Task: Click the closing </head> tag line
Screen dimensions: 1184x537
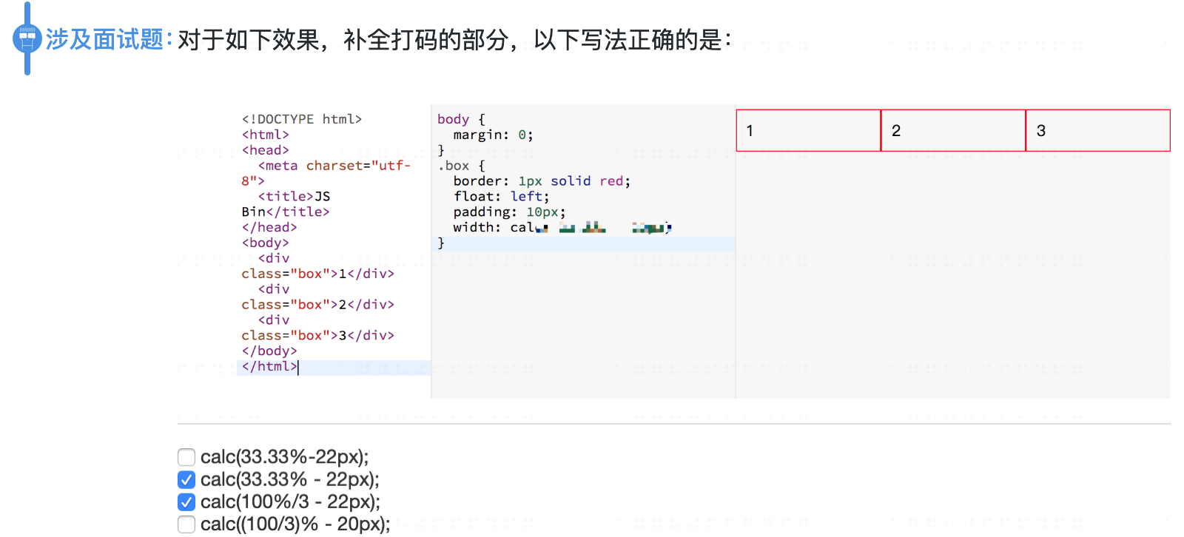Action: pos(269,227)
